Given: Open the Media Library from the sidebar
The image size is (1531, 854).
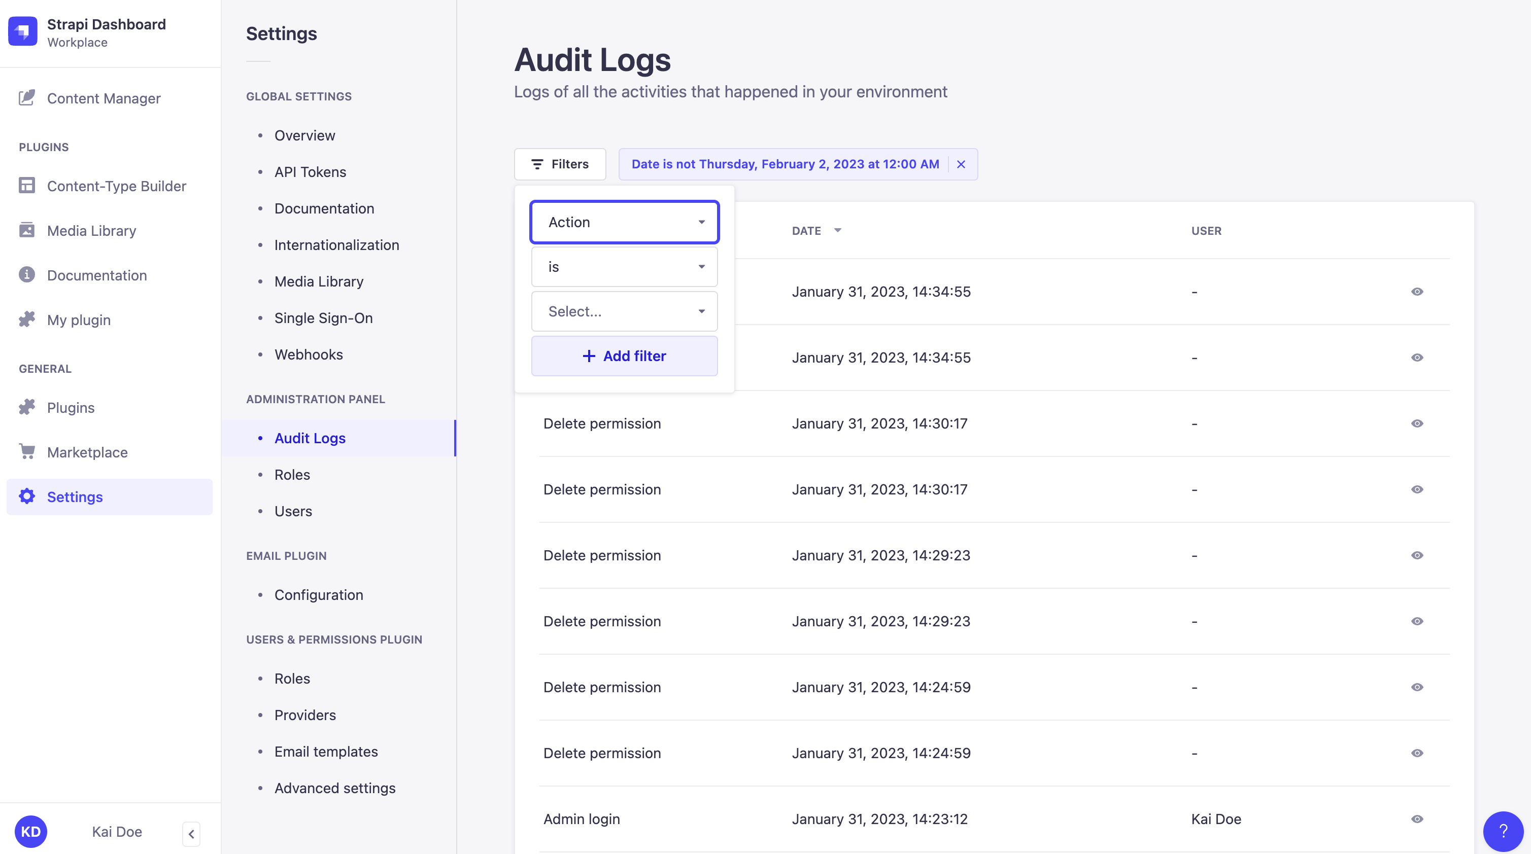Looking at the screenshot, I should 91,230.
